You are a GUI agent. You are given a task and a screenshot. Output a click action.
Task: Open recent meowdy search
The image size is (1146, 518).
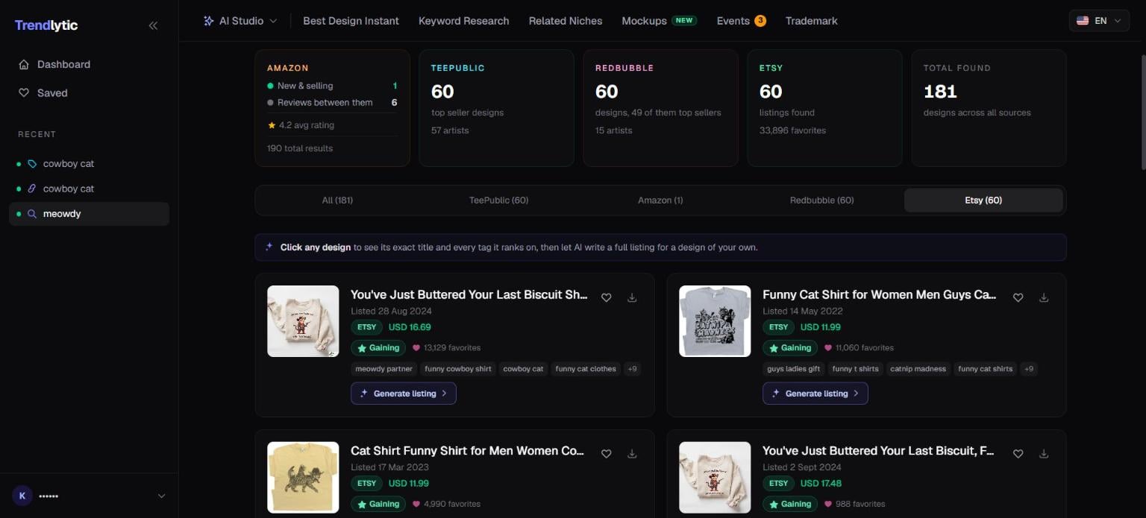(x=89, y=213)
